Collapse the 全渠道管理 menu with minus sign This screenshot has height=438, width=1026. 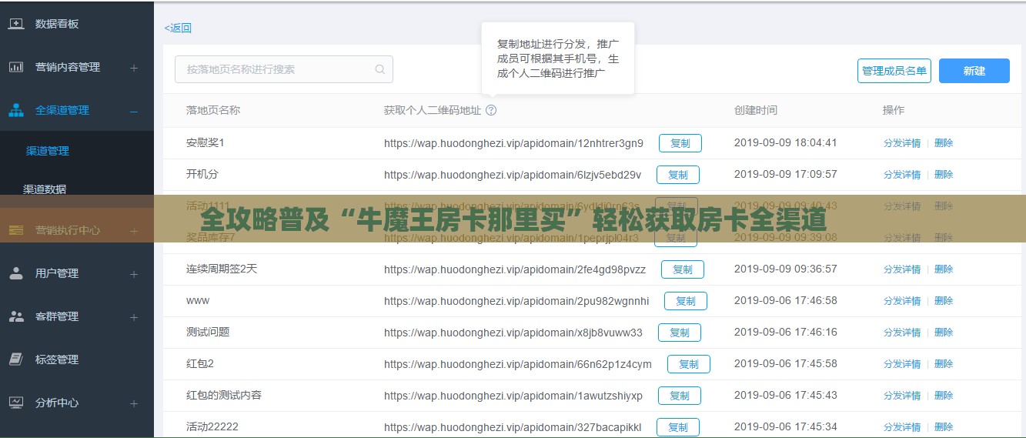coord(134,111)
